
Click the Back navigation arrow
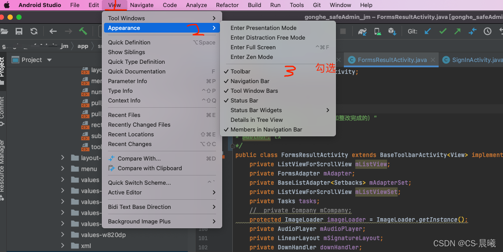53,31
